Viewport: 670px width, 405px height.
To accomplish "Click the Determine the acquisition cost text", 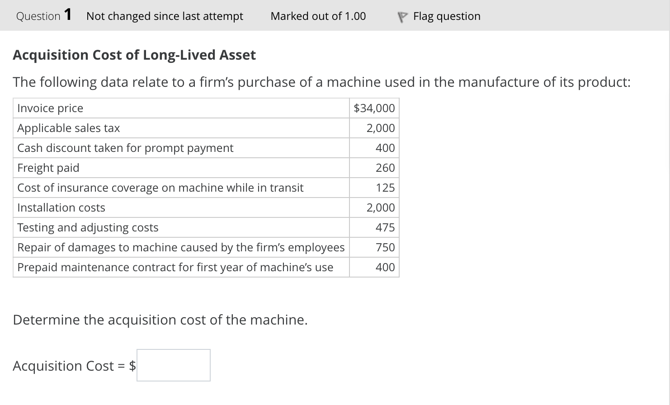I will (160, 320).
